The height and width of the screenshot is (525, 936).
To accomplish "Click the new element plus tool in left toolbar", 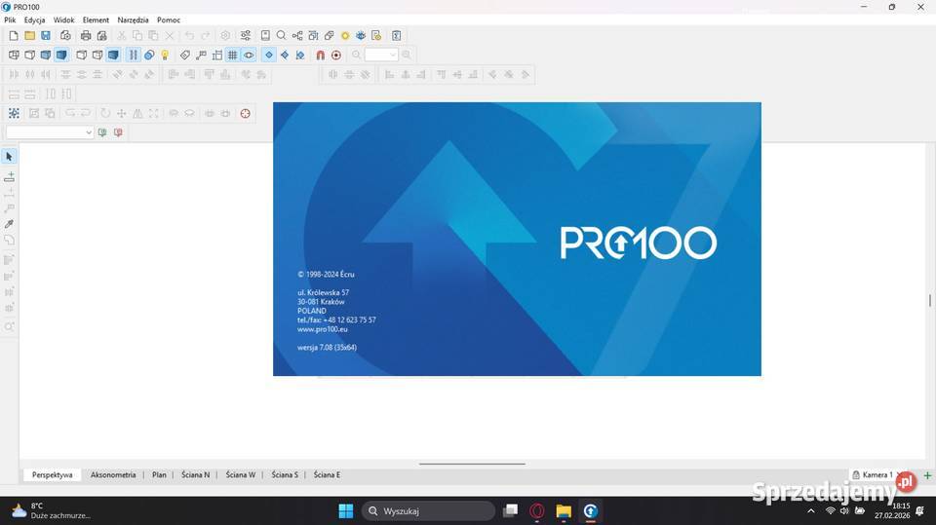I will point(9,176).
